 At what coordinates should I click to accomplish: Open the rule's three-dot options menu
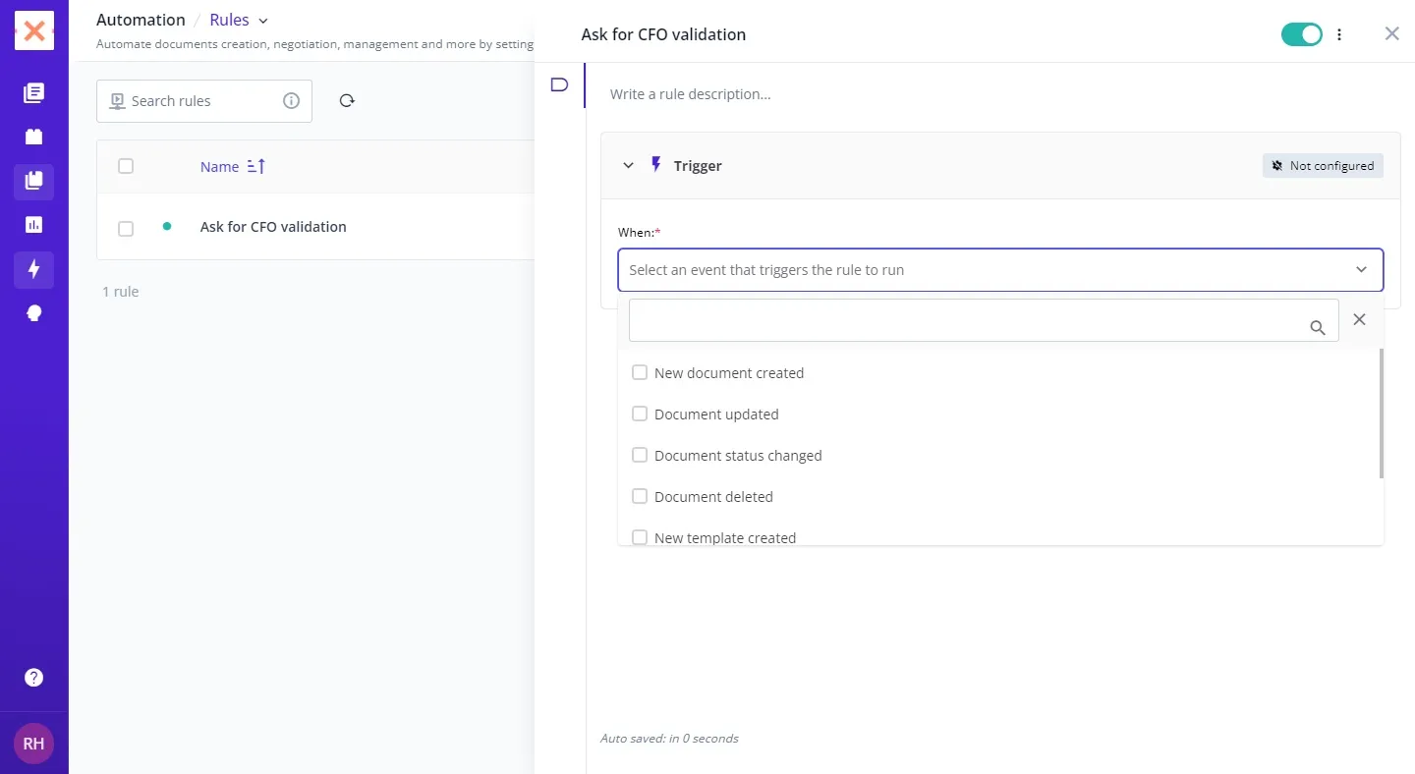(1339, 34)
